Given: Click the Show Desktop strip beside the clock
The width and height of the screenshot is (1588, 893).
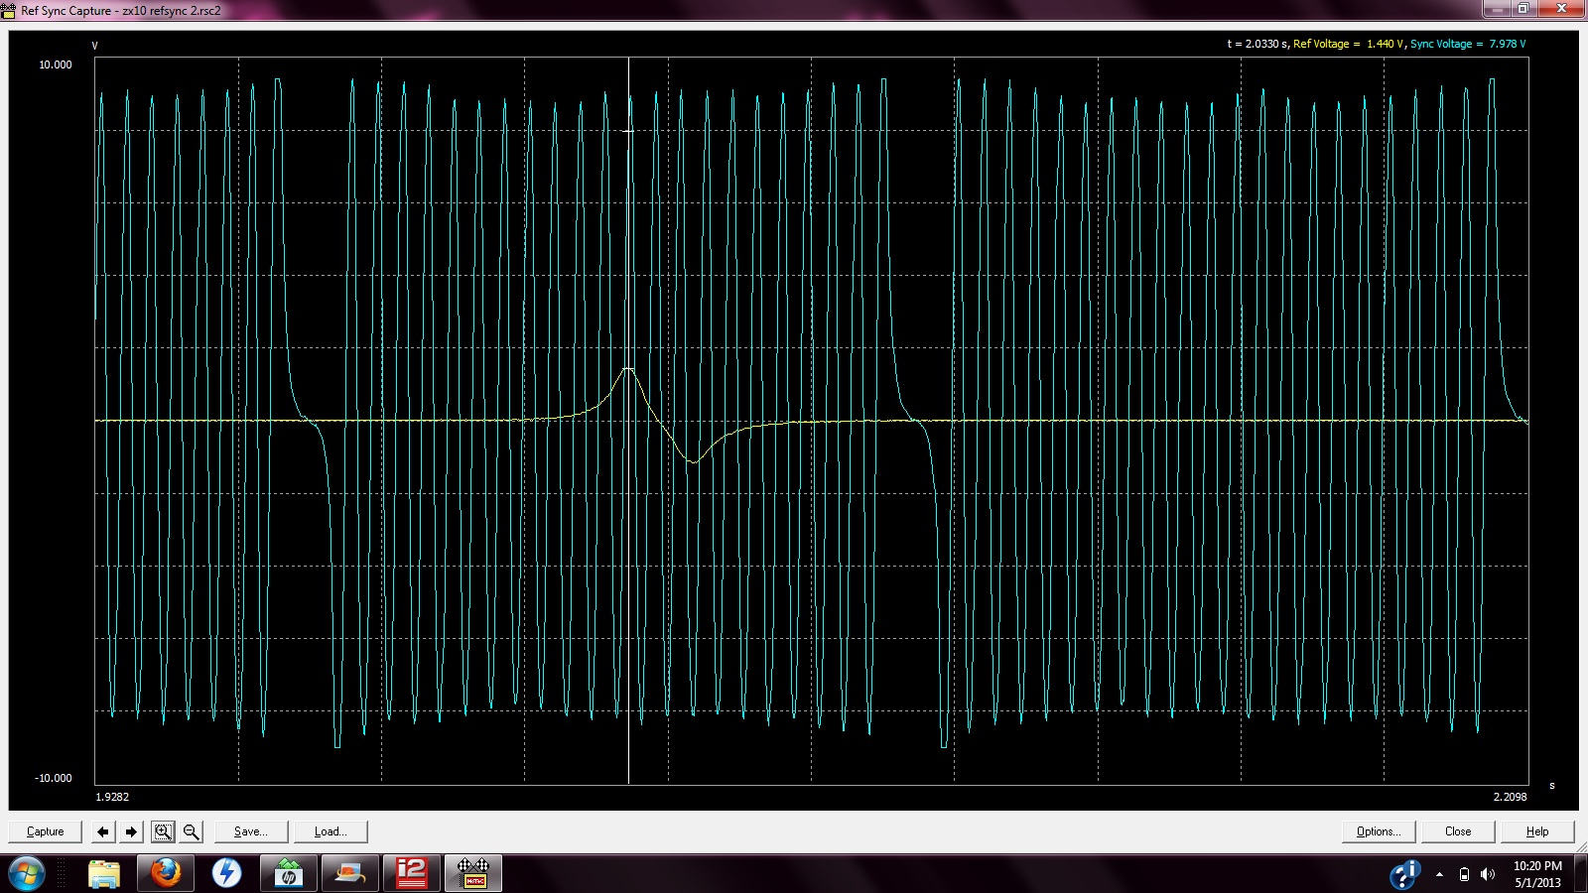Looking at the screenshot, I should pyautogui.click(x=1581, y=874).
